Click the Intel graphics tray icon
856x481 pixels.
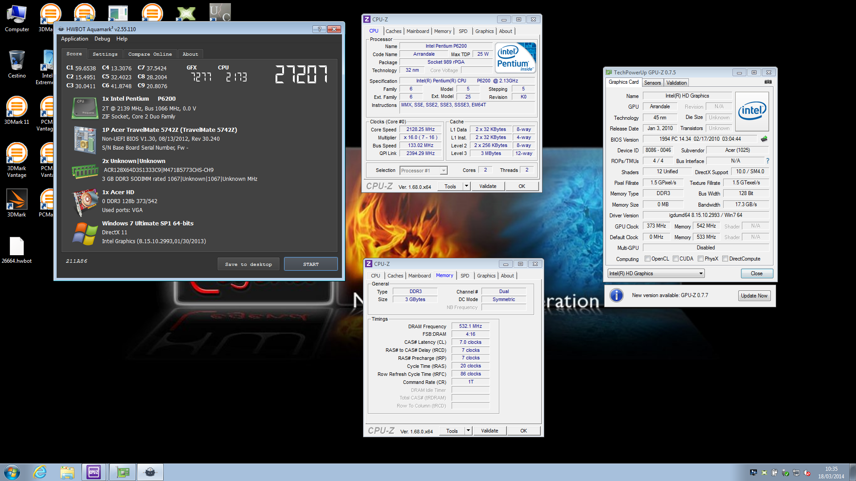tap(753, 473)
